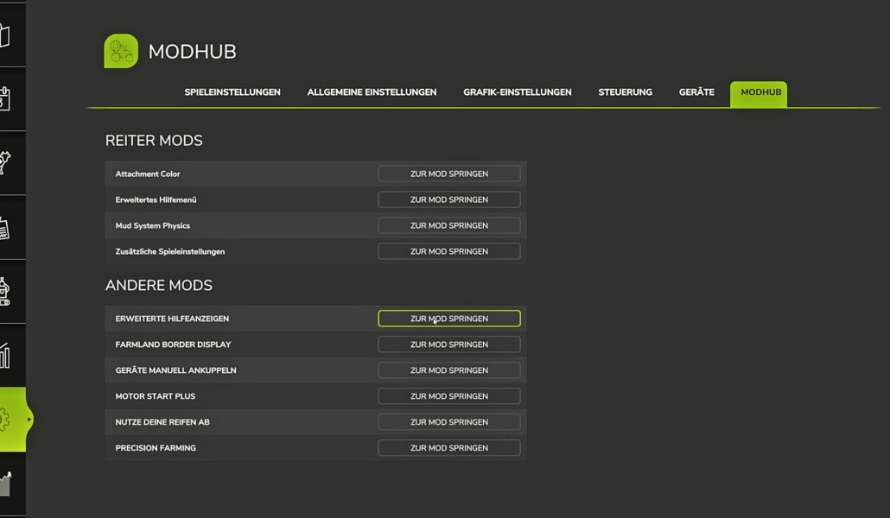Open the Grafik-Einstellungen tab
The width and height of the screenshot is (890, 518).
pos(517,92)
